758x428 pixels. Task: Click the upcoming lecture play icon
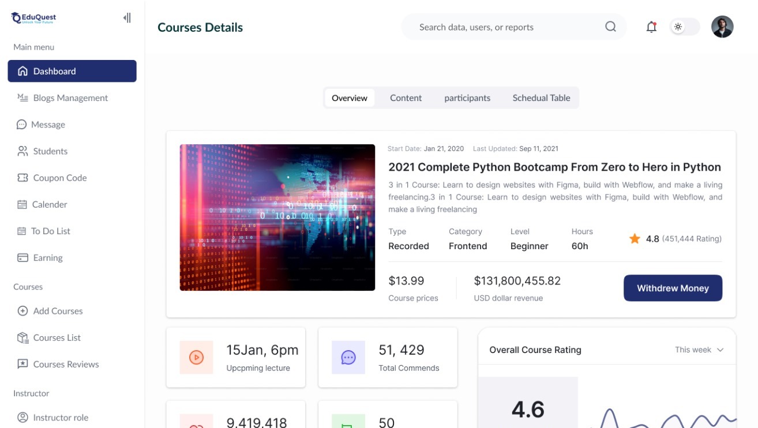(196, 358)
